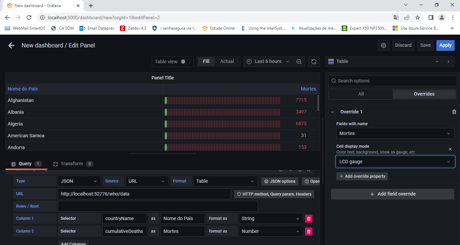Click the Afghanistan LCD gauge bar
This screenshot has height=245, width=460.
click(222, 100)
